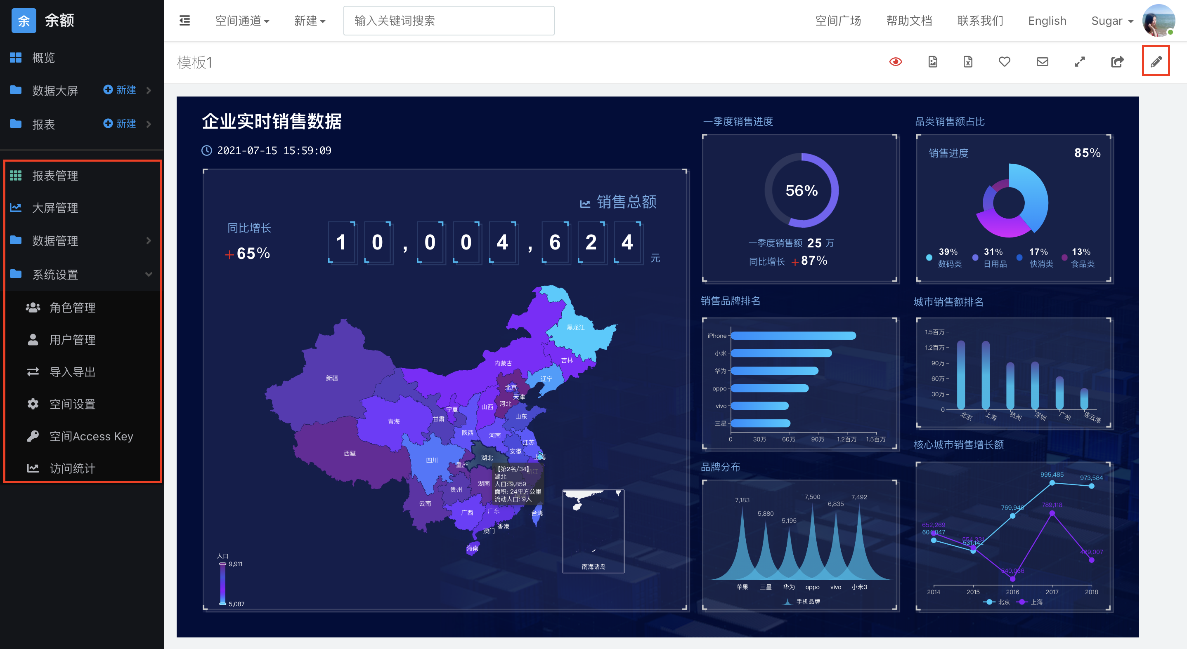Viewport: 1187px width, 649px height.
Task: Open the 空间通道 dropdown
Action: (242, 21)
